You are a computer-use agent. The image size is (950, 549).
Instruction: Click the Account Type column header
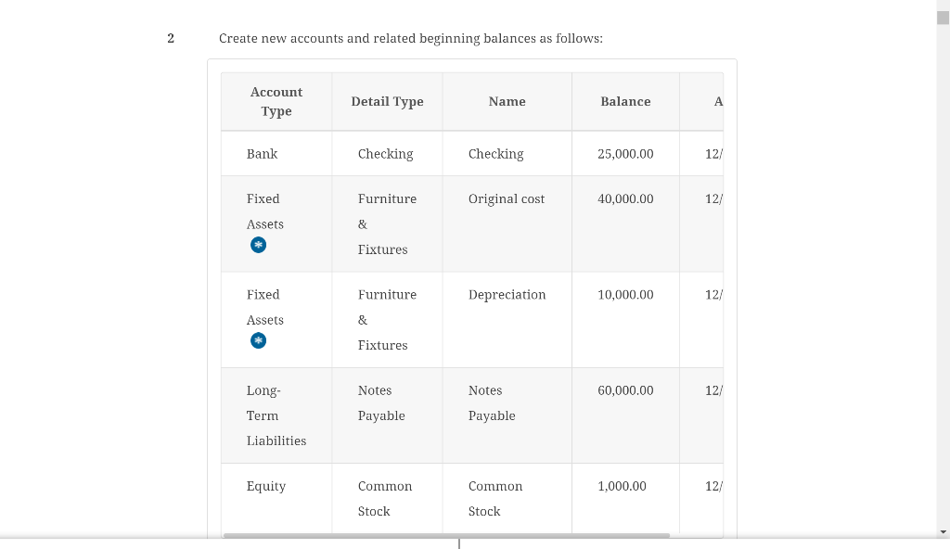click(276, 101)
